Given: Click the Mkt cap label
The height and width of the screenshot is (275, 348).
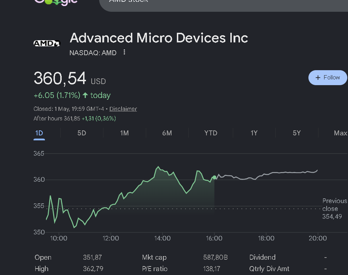Looking at the screenshot, I should (154, 257).
